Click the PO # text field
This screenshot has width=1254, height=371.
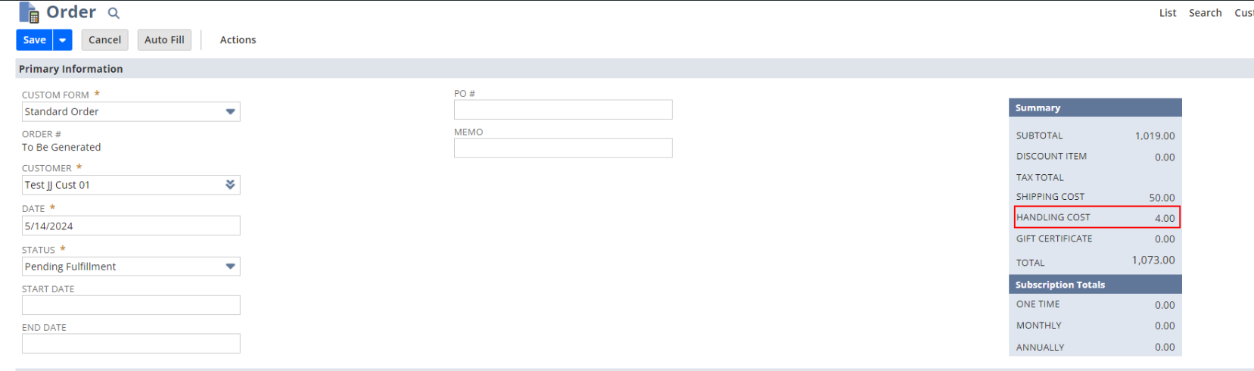point(562,110)
